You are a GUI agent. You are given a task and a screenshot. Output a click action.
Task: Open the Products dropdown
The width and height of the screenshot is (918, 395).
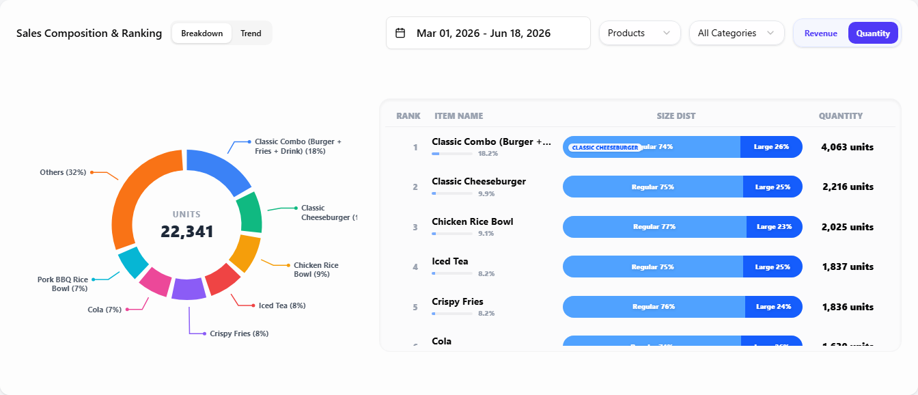[640, 33]
